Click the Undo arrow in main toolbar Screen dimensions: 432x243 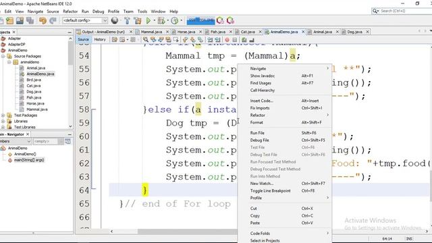point(43,21)
